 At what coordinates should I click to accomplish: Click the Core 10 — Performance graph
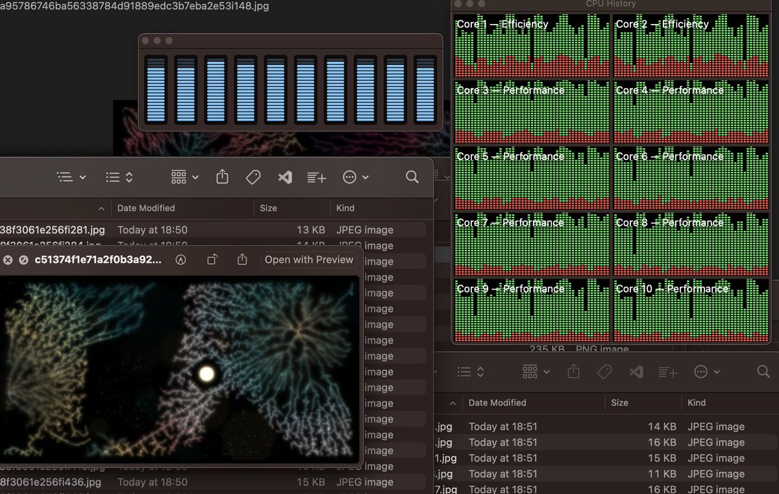[691, 310]
